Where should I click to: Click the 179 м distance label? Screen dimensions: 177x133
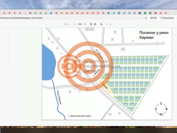coord(75,89)
